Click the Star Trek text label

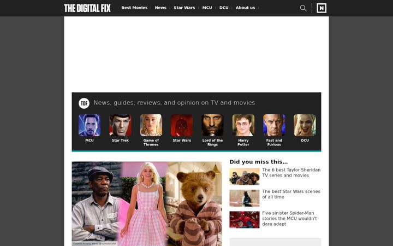(120, 140)
